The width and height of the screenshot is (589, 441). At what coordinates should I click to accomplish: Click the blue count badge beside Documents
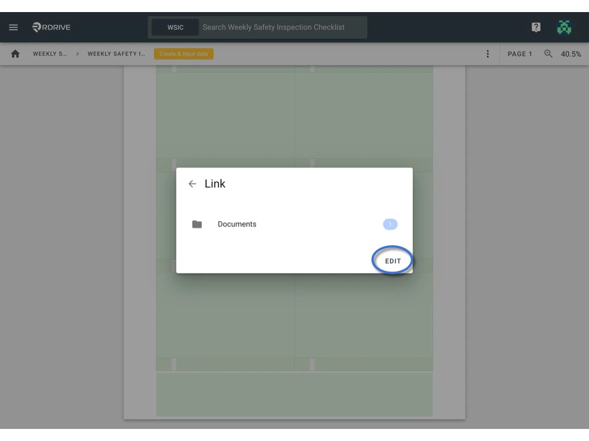(390, 224)
